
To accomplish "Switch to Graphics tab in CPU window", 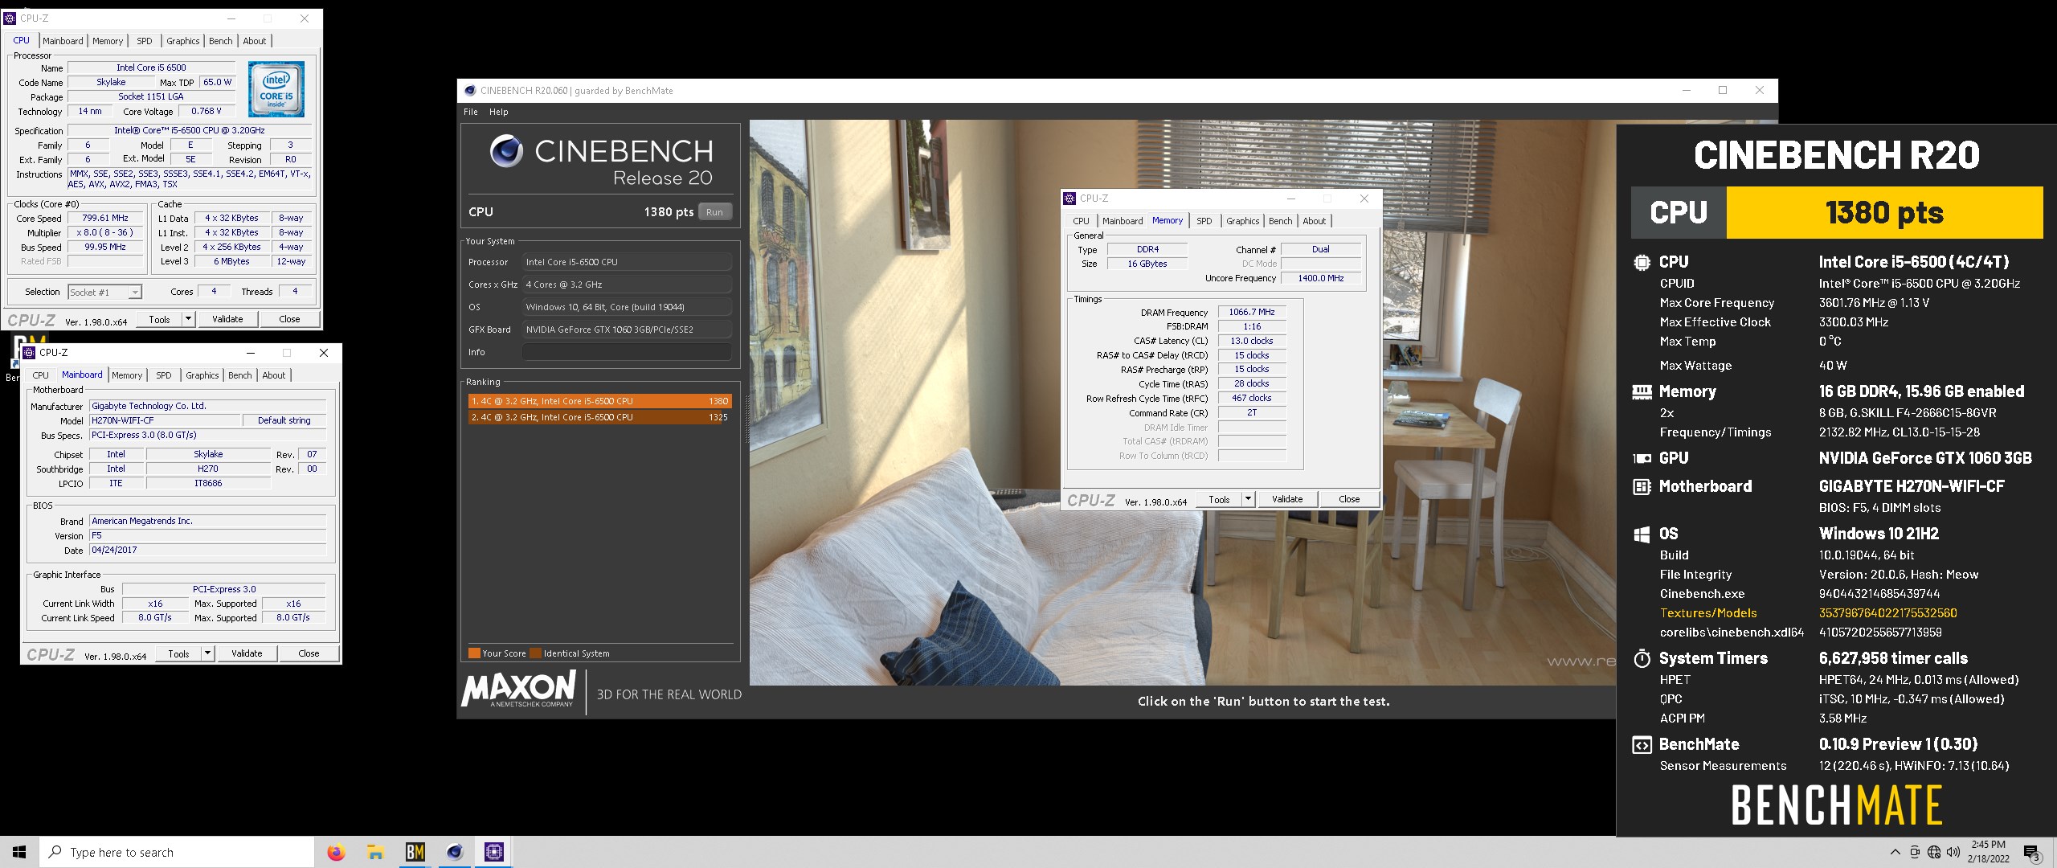I will (182, 41).
